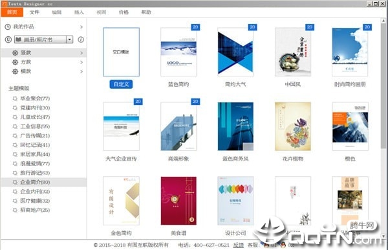Choose the blank 空白模版 template thumbnail

[122, 52]
